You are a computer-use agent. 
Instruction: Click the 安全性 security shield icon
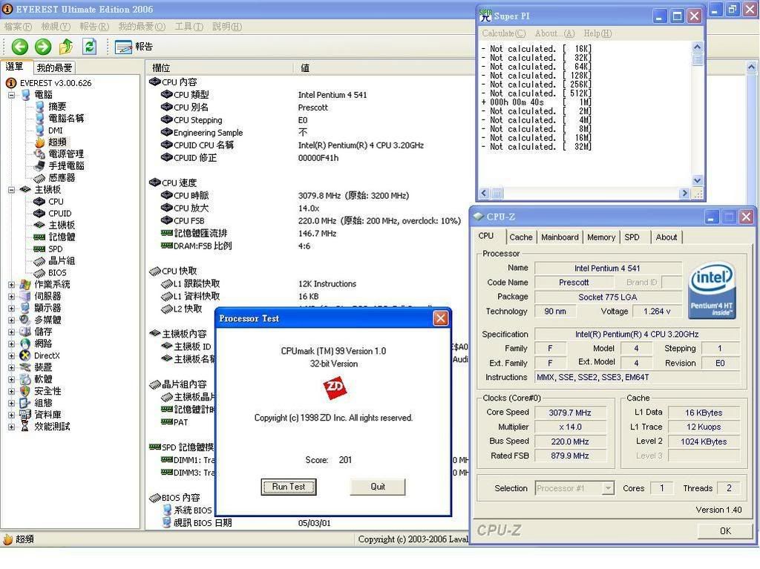[x=25, y=391]
